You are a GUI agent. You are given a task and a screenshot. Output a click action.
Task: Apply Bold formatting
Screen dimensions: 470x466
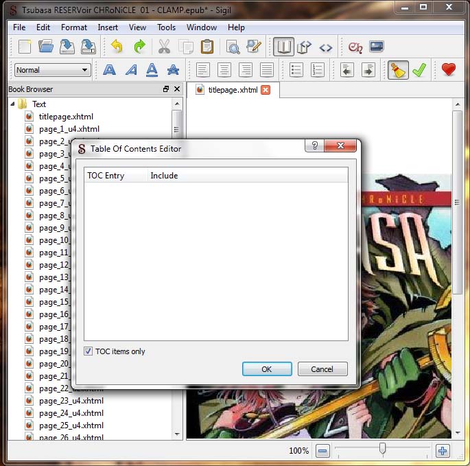point(109,70)
